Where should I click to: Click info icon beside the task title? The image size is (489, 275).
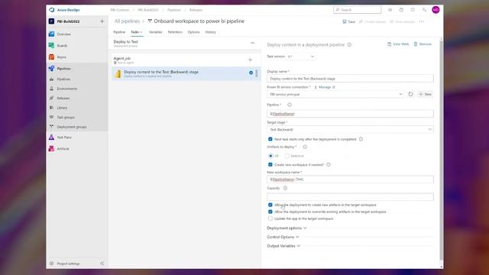[349, 45]
